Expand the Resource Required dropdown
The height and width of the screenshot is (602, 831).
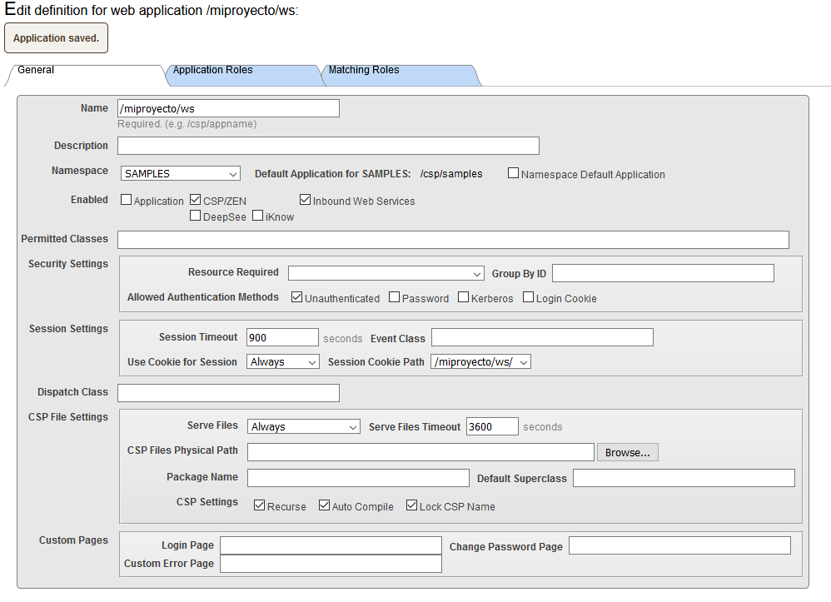tap(386, 273)
